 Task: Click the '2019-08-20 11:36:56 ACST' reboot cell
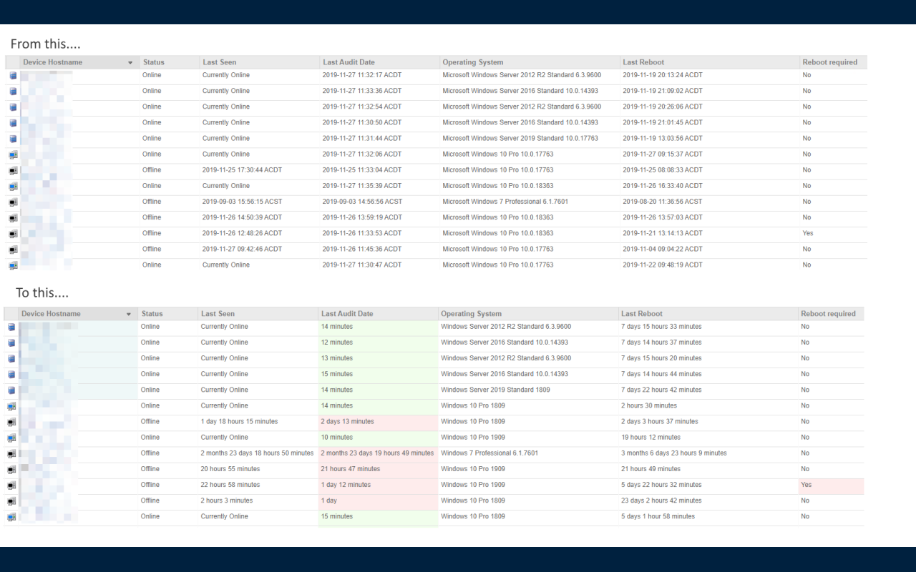[663, 202]
